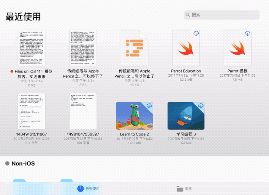The width and height of the screenshot is (269, 195).
Task: Tap the clock icon in the tab bar
Action: pos(80,189)
